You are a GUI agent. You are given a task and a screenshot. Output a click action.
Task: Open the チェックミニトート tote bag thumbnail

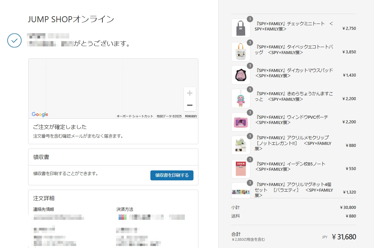click(x=241, y=28)
